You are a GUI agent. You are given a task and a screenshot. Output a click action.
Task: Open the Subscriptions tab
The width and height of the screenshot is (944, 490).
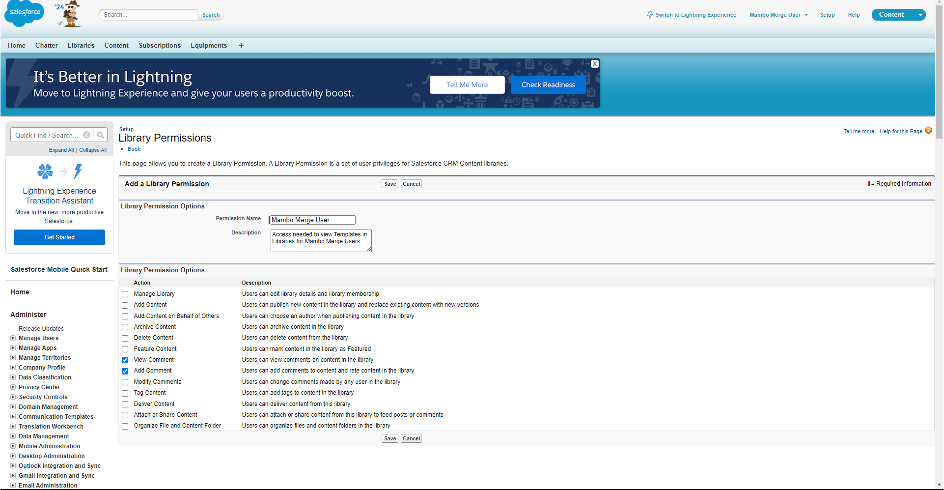coord(159,45)
